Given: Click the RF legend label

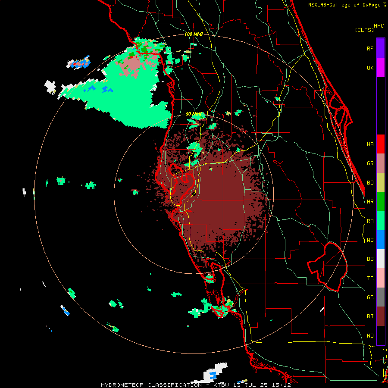Looking at the screenshot, I should point(370,48).
